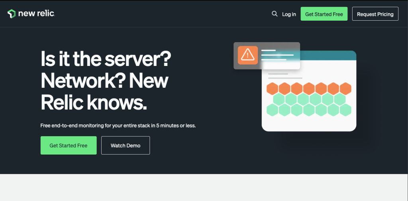This screenshot has height=201, width=408.
Task: Click the "Free end-to-end monitoring" subheading text
Action: [x=118, y=126]
